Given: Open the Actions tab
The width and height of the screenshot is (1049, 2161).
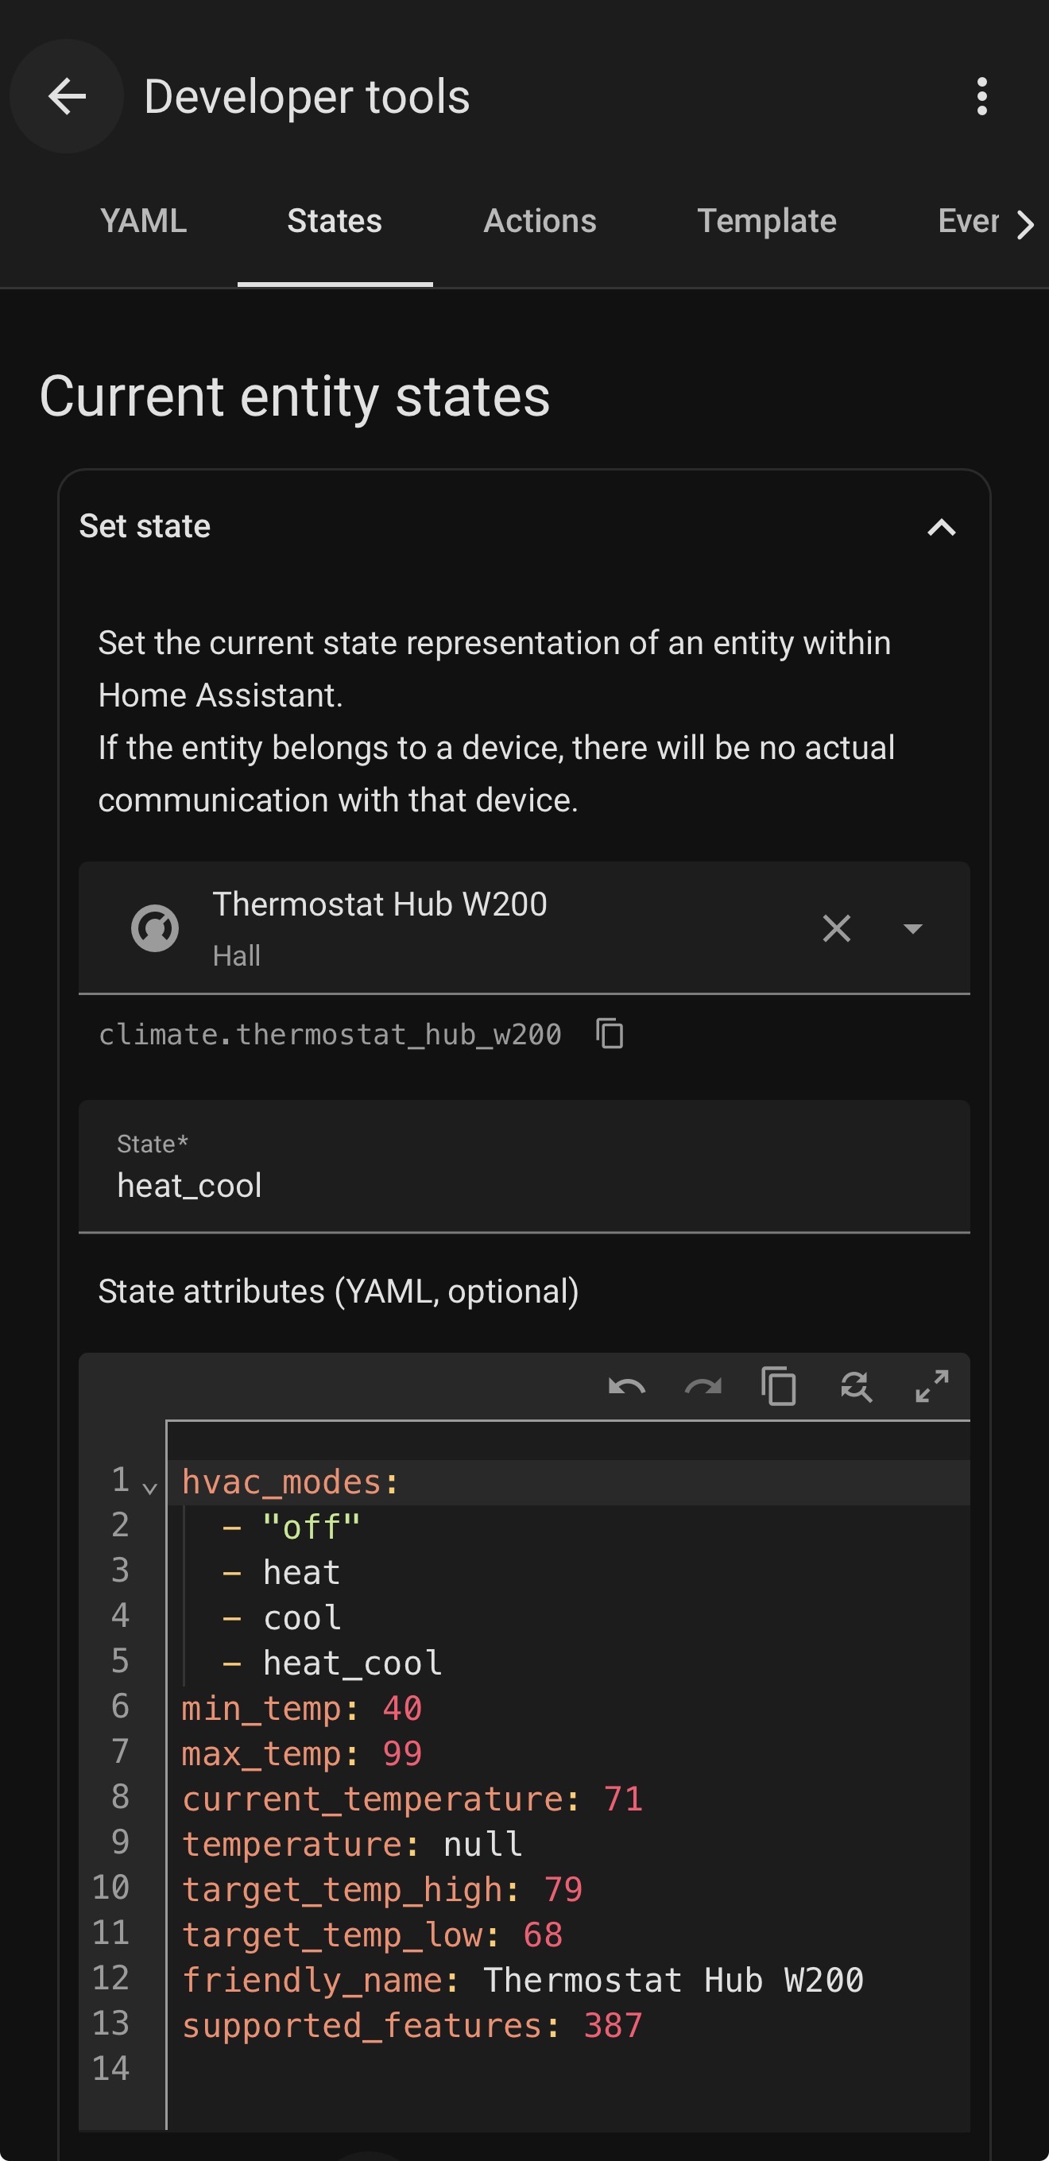Looking at the screenshot, I should click(x=539, y=222).
